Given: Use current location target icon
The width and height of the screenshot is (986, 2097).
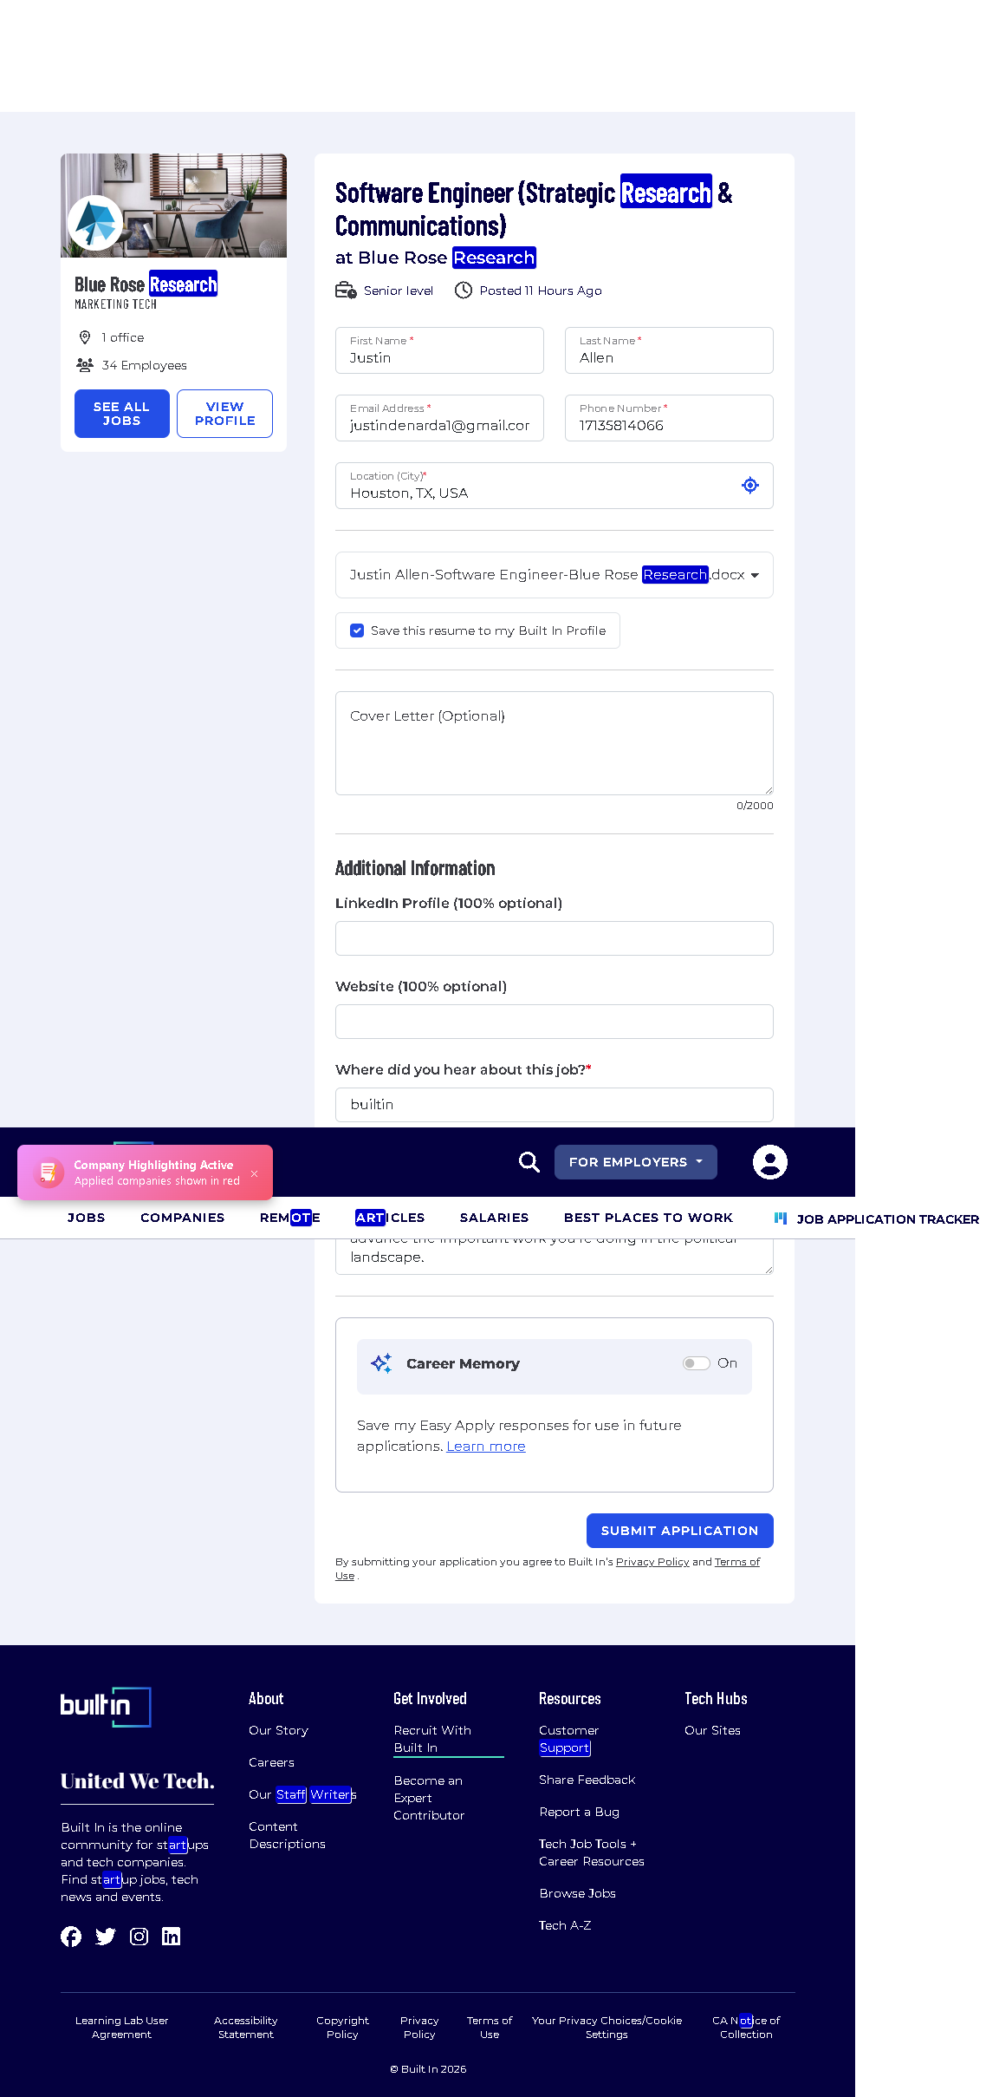Looking at the screenshot, I should pyautogui.click(x=750, y=486).
